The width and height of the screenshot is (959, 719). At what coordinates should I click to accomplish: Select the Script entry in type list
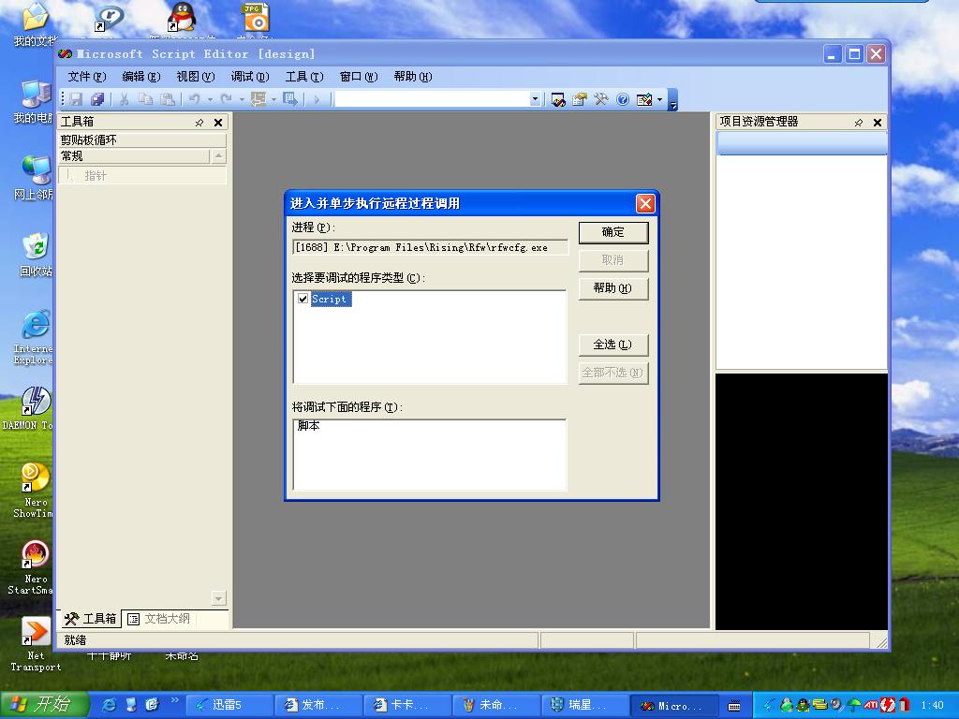click(x=329, y=299)
